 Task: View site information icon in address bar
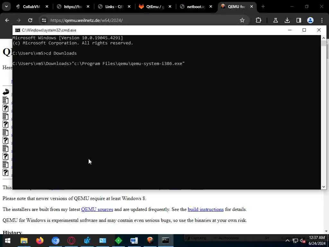coord(44,20)
